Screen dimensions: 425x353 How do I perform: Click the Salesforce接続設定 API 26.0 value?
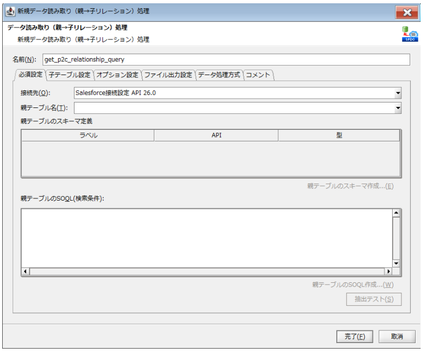(116, 93)
